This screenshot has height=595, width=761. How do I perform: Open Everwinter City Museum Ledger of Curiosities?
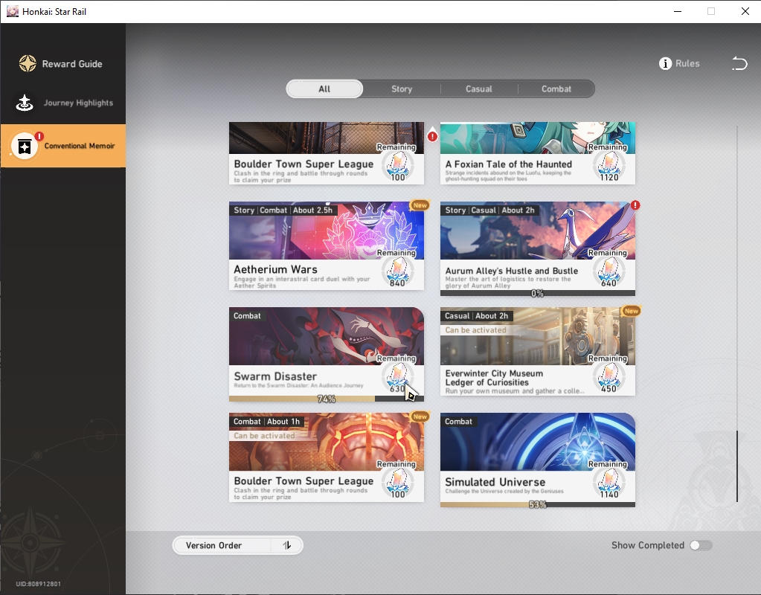(x=537, y=351)
